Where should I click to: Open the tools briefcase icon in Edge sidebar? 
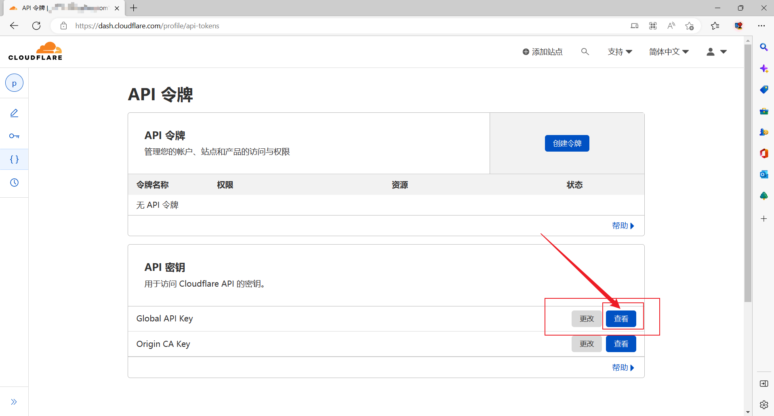pos(763,111)
